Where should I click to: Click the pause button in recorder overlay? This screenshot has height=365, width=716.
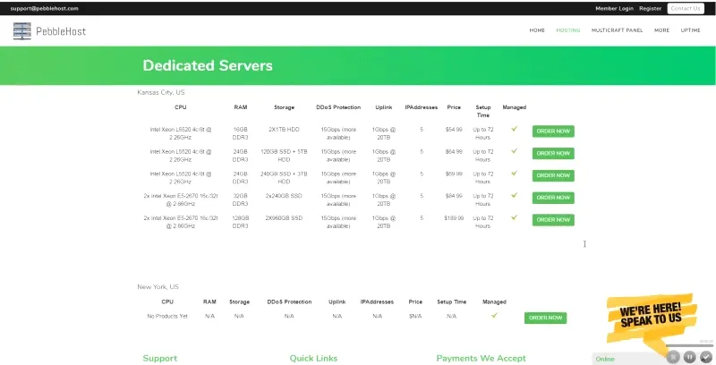click(x=690, y=357)
